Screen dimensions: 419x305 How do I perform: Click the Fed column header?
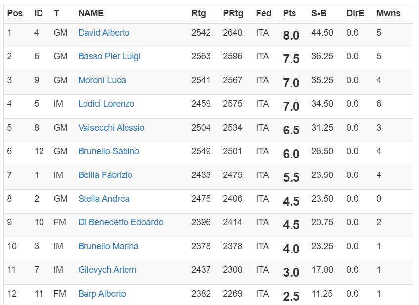264,13
